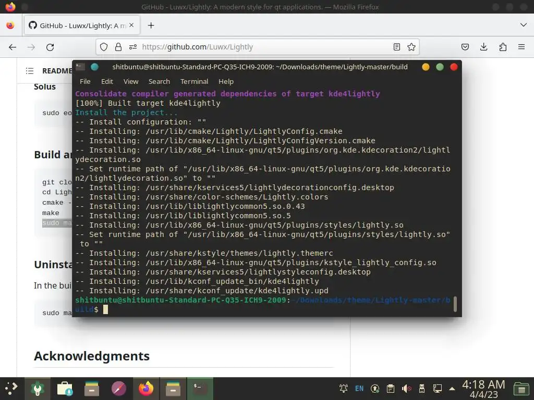
Task: Maximize terminal with green button
Action: point(440,67)
